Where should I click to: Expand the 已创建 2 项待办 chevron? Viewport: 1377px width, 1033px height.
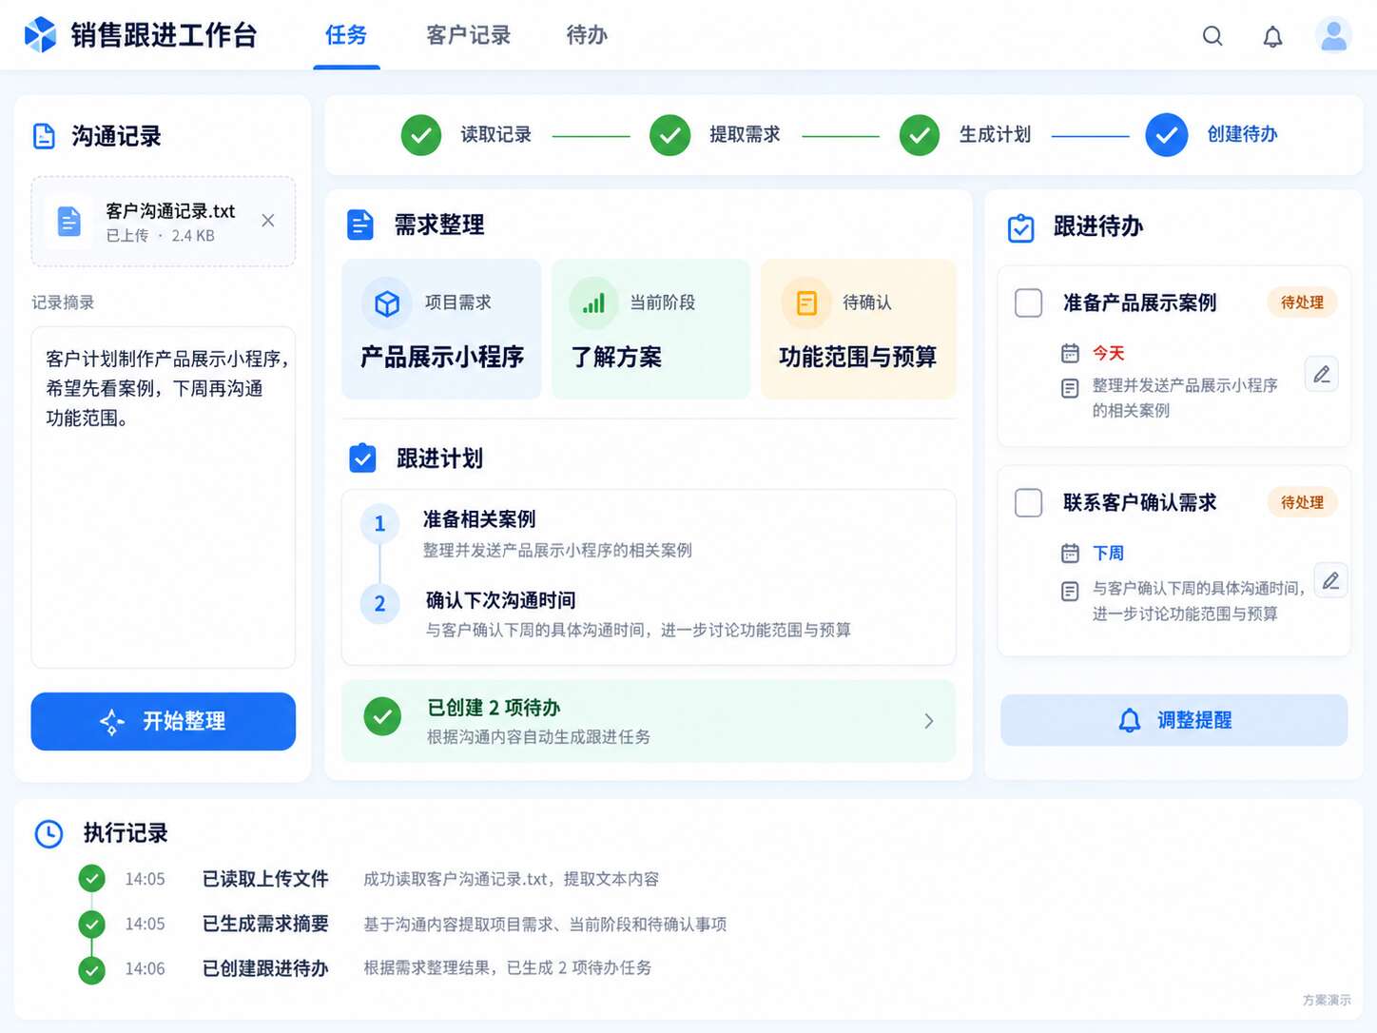pos(929,721)
